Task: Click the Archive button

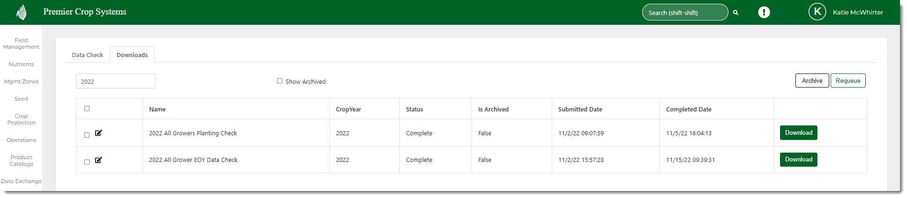Action: (x=812, y=81)
